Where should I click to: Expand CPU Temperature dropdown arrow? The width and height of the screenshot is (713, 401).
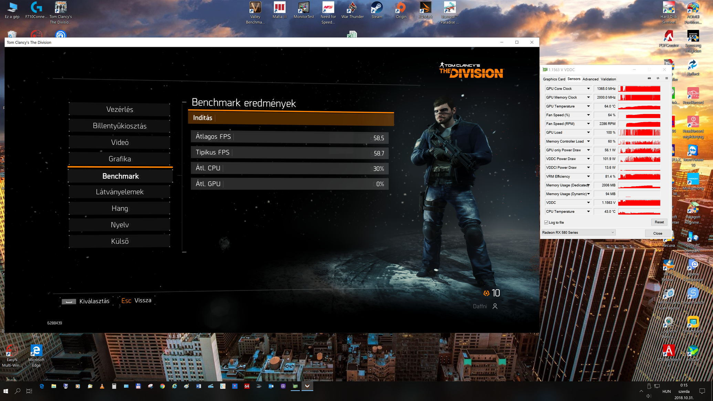588,211
